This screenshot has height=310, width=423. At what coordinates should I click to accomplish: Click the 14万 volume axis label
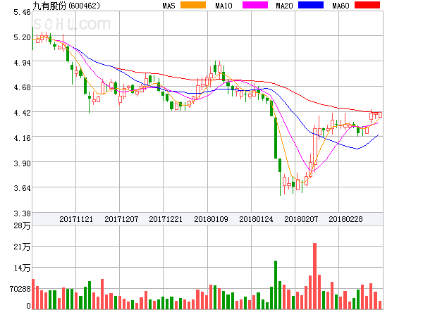[x=22, y=268]
